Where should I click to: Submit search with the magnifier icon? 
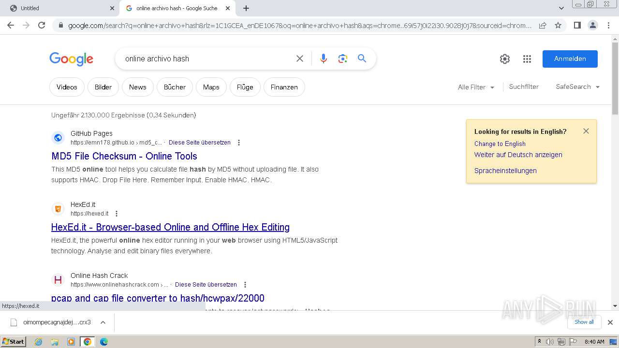tap(362, 58)
